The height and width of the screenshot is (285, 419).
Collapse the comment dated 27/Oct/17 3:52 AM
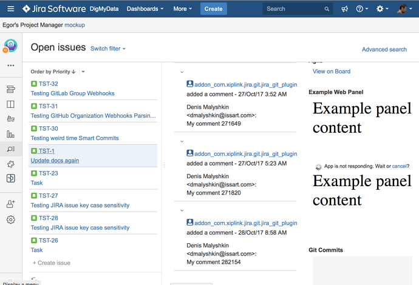[x=182, y=72]
